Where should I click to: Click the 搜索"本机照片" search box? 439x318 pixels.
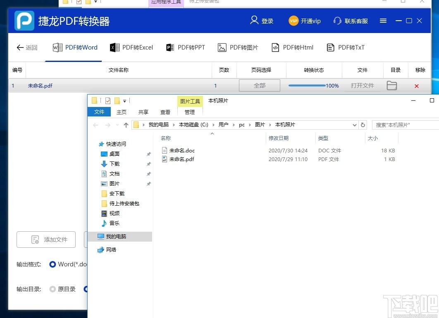[x=406, y=125]
